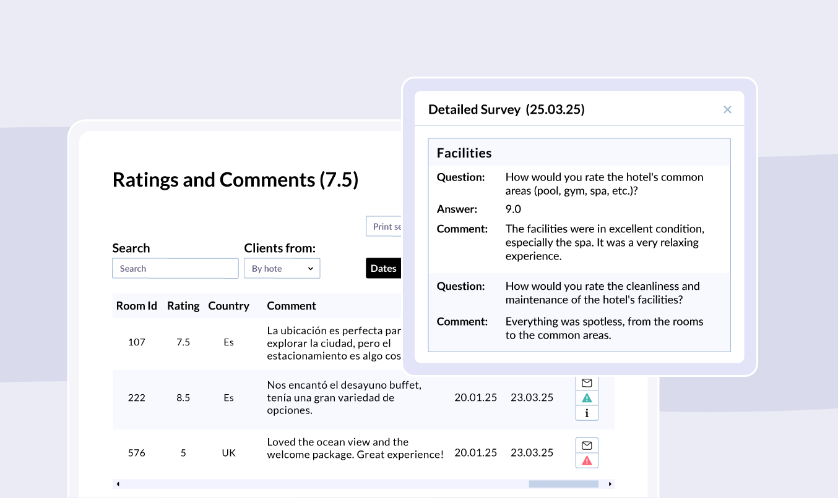Select room id cell 576
This screenshot has height=498, width=838.
(137, 453)
